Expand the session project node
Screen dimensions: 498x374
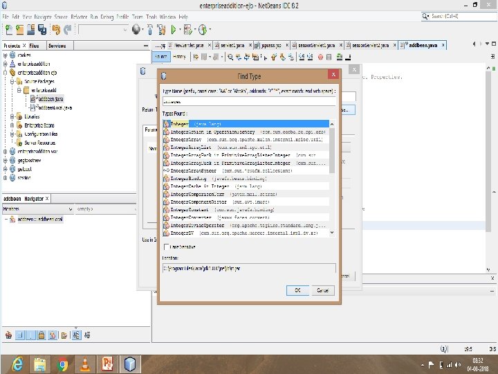[5, 178]
